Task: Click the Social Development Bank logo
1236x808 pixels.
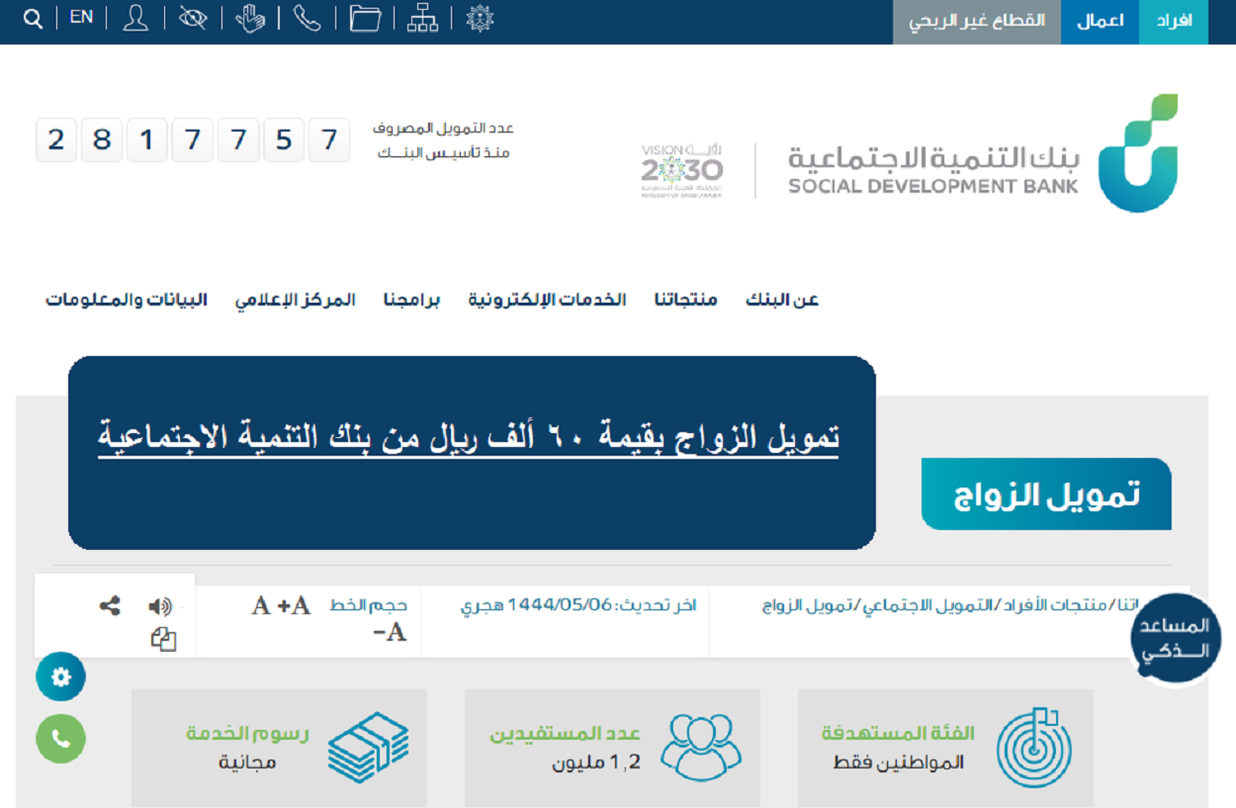Action: point(983,154)
